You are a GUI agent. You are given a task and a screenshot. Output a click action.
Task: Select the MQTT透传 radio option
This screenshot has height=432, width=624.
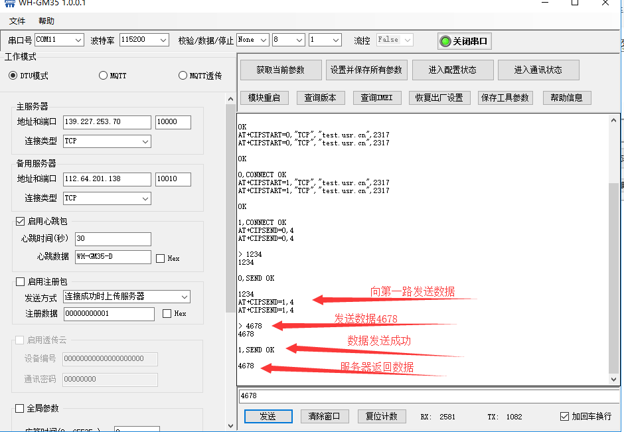click(x=183, y=76)
